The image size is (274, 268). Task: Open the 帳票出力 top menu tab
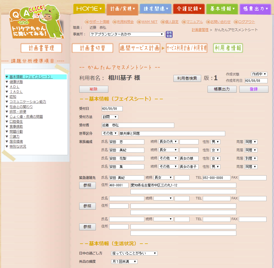pos(255,9)
